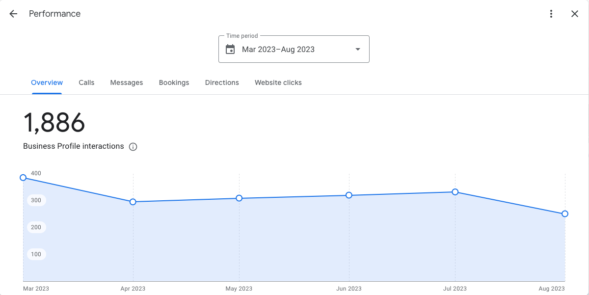This screenshot has width=589, height=295.
Task: Switch to the Overview tab
Action: coord(47,82)
